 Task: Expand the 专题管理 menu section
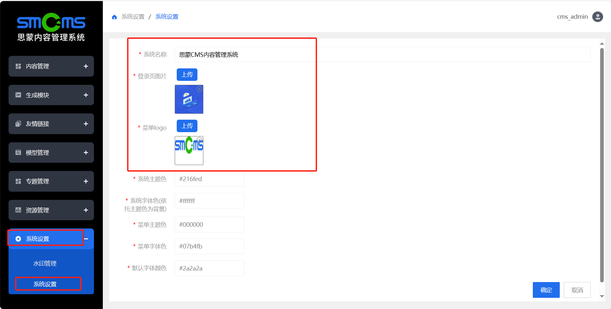pyautogui.click(x=86, y=181)
